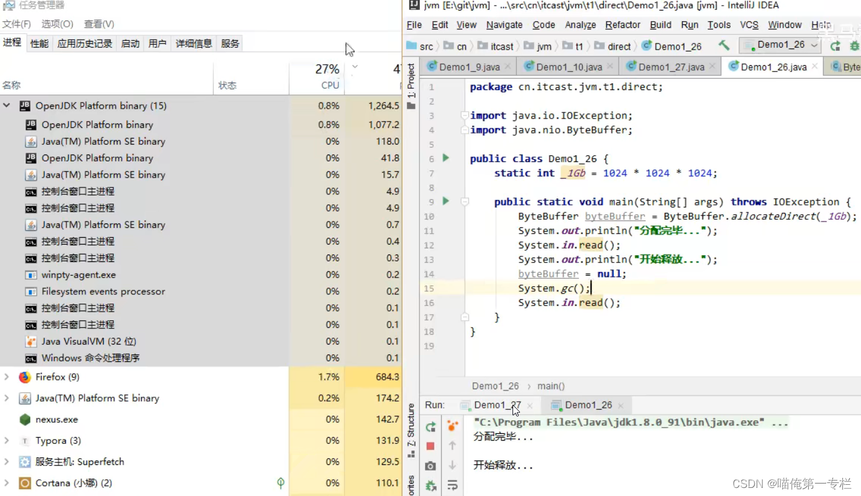Click the Build project hammer icon
Image resolution: width=861 pixels, height=496 pixels.
coord(724,45)
